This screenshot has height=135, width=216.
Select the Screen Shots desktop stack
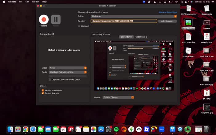(188, 52)
